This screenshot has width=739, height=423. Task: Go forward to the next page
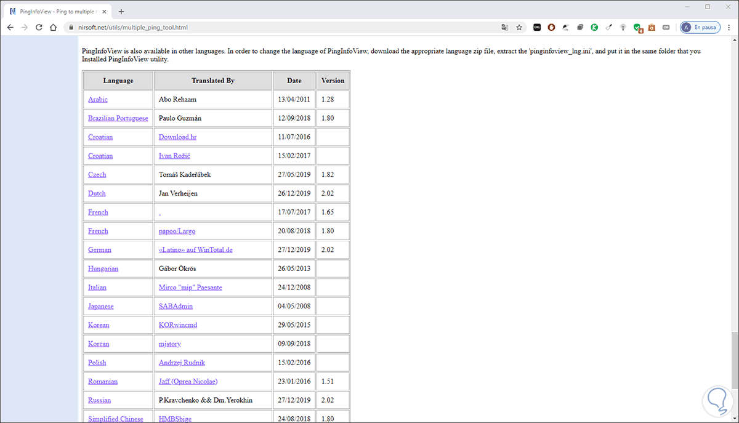[x=25, y=27]
